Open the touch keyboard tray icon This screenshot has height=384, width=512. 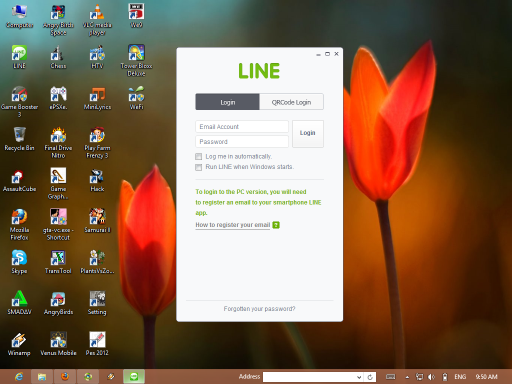tap(390, 377)
